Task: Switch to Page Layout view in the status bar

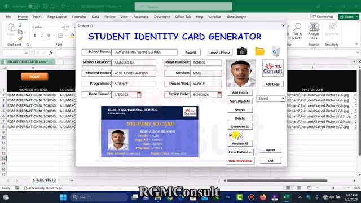Action: click(298, 188)
